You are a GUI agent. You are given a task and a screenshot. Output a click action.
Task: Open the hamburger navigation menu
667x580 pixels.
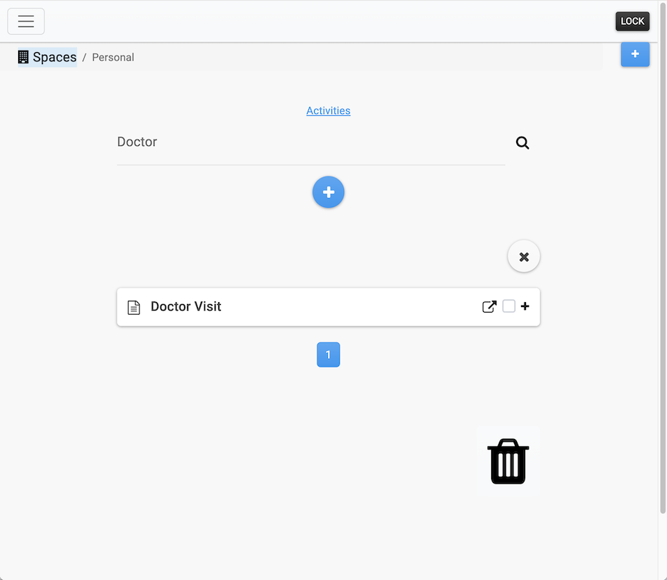[26, 21]
